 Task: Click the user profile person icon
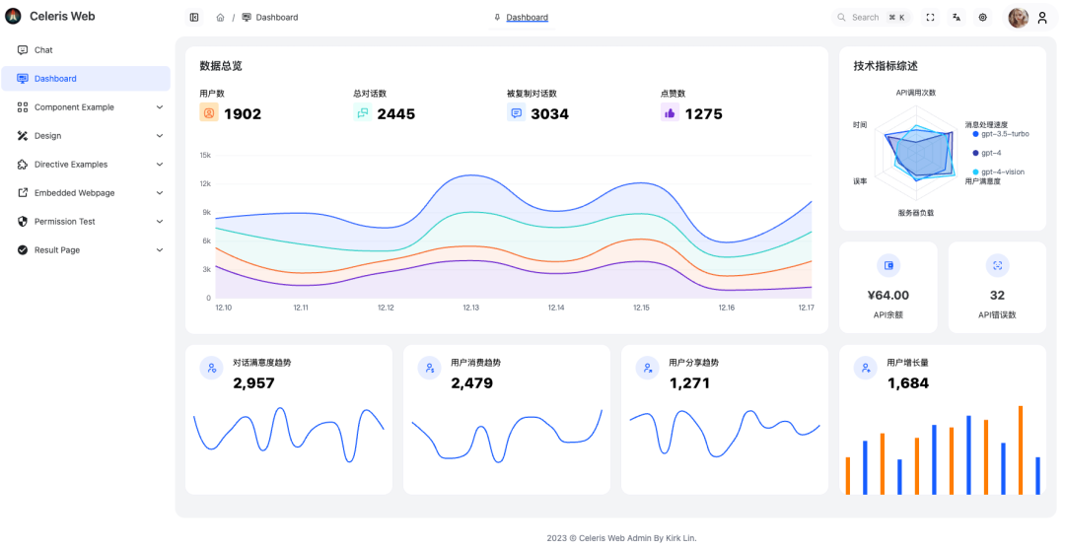pos(1042,18)
